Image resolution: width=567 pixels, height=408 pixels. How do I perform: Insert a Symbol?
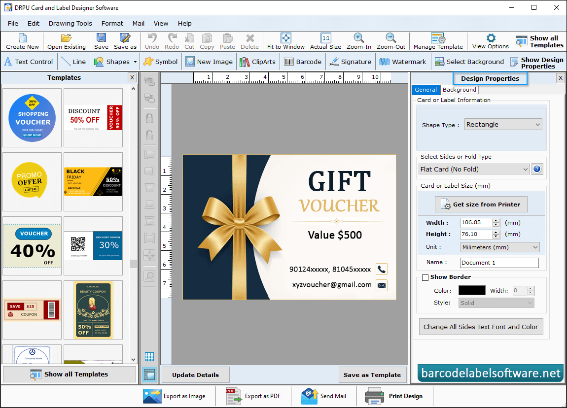[160, 62]
